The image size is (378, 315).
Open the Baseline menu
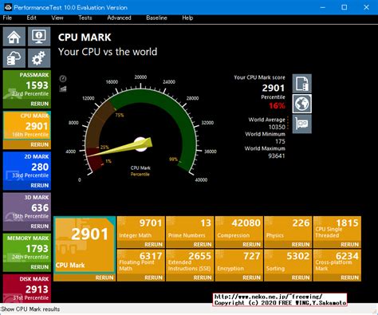[156, 18]
